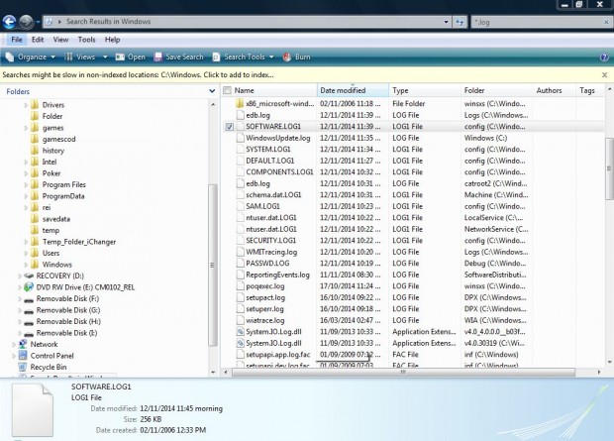Select the x86_microsoft-wind... folder icon
Image resolution: width=614 pixels, height=441 pixels.
[x=240, y=104]
